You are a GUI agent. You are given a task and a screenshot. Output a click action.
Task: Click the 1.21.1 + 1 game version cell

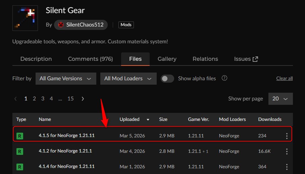198,151
